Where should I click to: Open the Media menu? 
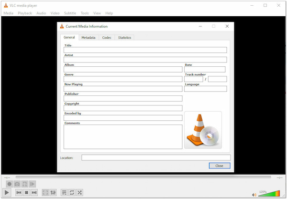9,13
